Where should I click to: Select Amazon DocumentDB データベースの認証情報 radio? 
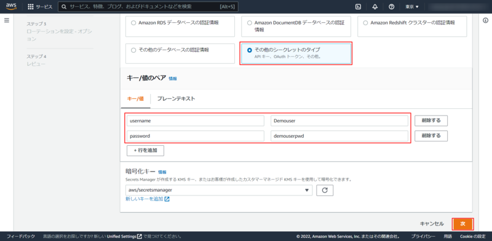(x=250, y=23)
